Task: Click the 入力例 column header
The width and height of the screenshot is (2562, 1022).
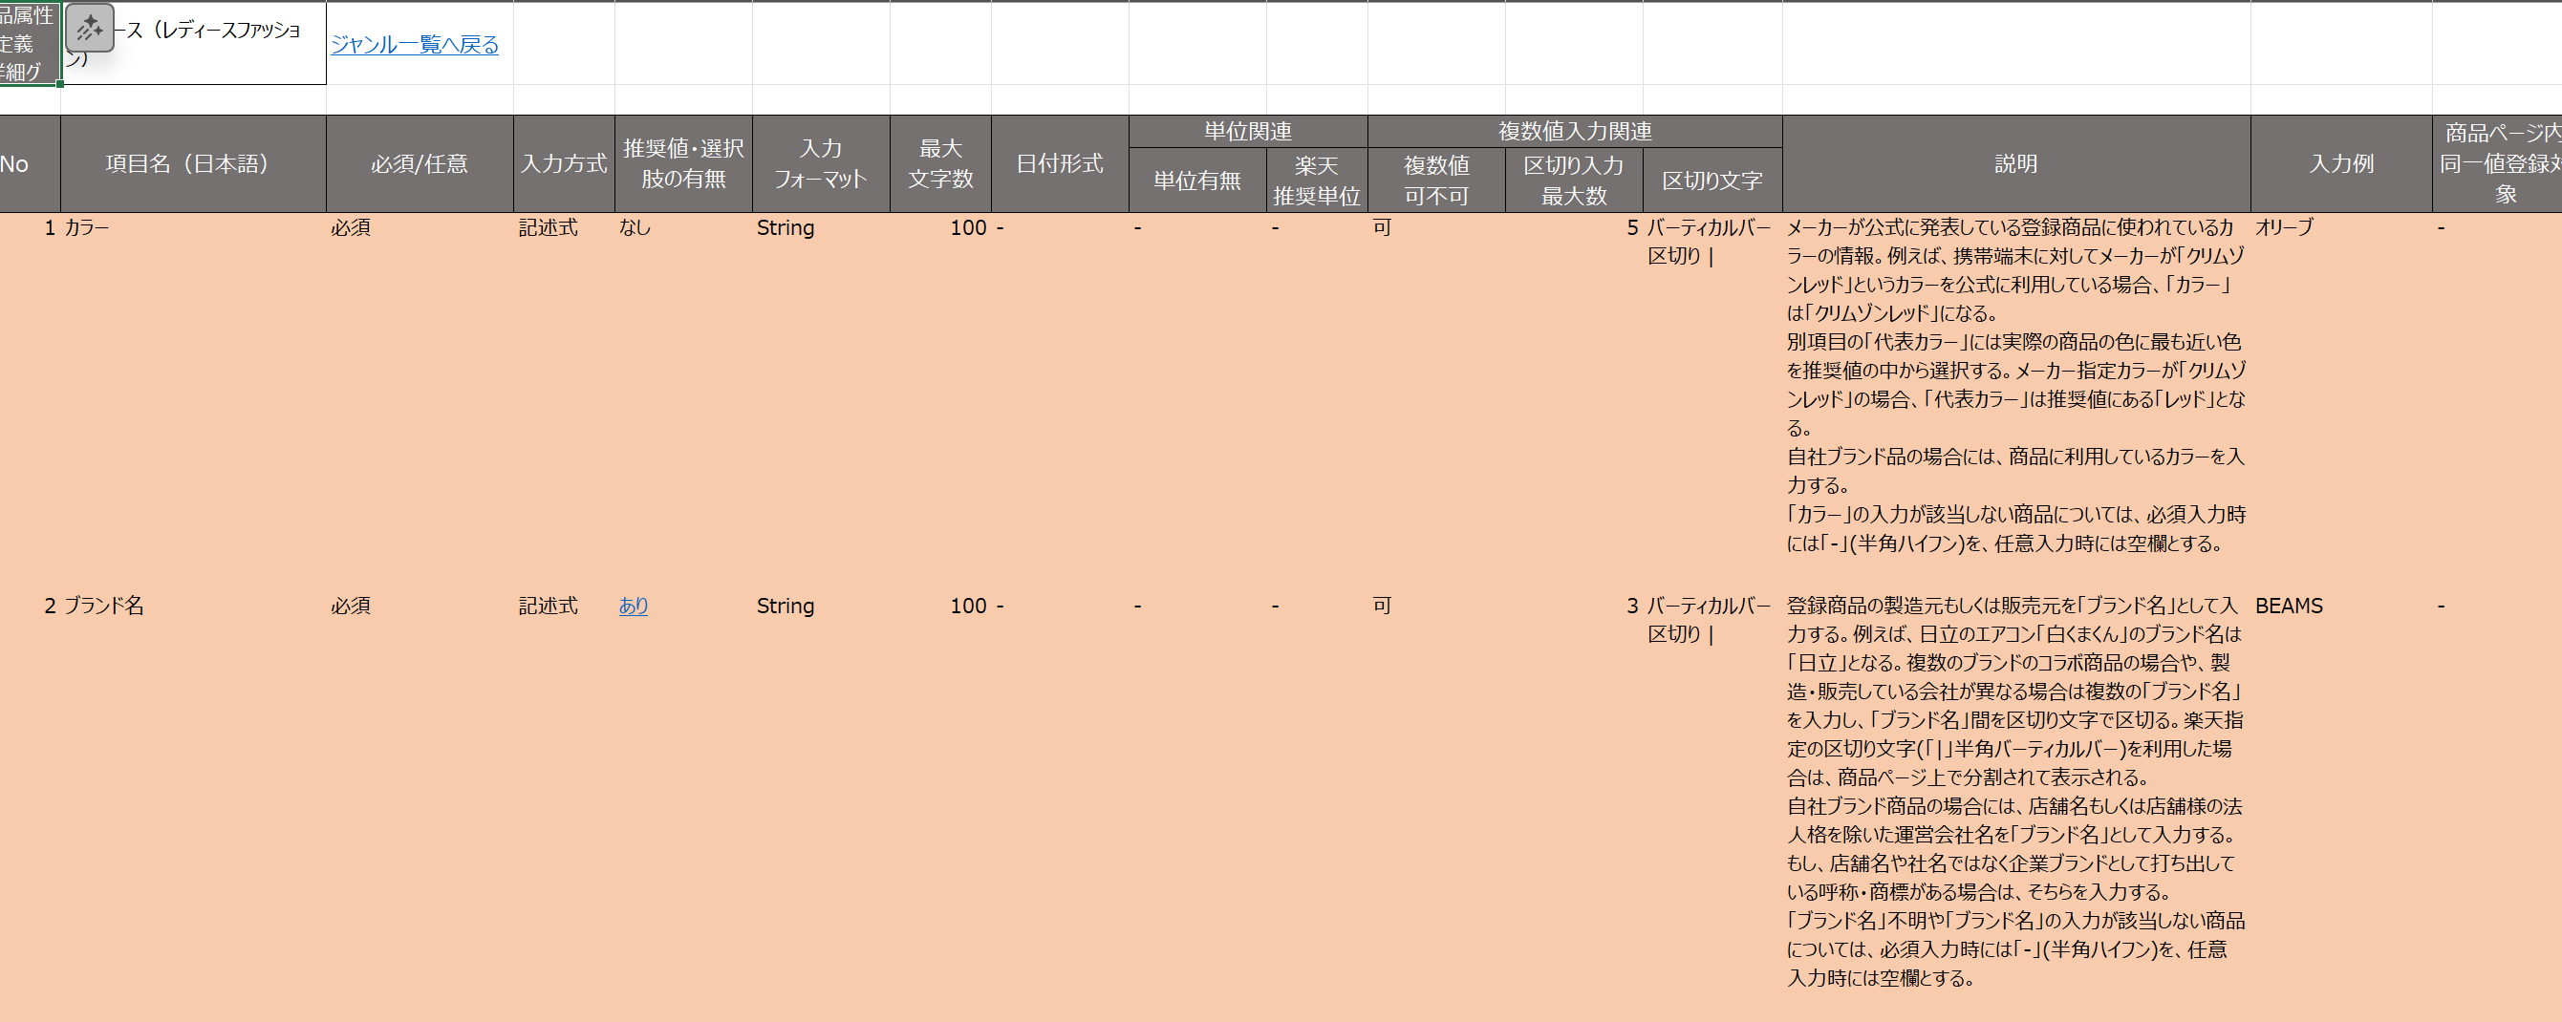Action: tap(2341, 164)
